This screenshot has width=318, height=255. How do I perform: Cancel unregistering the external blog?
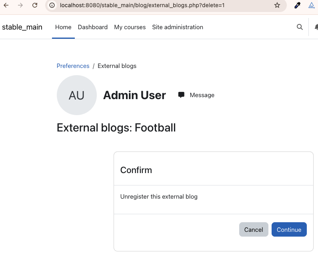tap(254, 229)
